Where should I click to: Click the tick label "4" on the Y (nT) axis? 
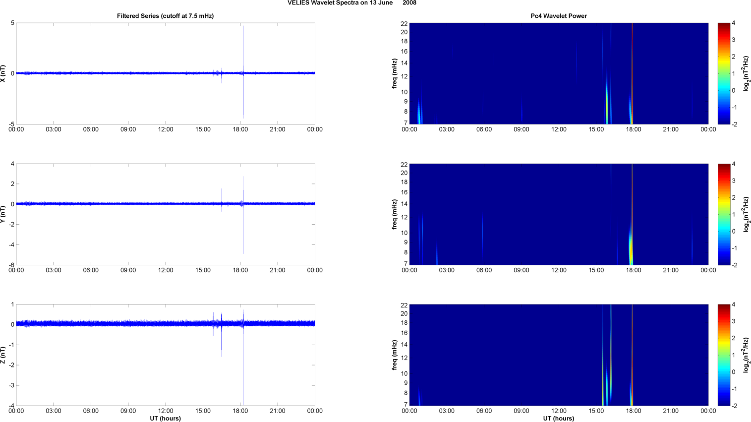click(12, 164)
